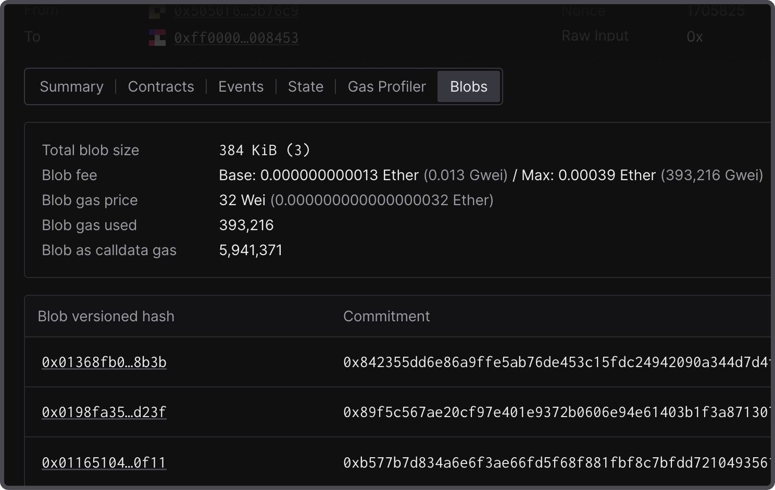Open blob versioned hash 0x01368fb0…8b3b
The height and width of the screenshot is (490, 775).
(104, 362)
